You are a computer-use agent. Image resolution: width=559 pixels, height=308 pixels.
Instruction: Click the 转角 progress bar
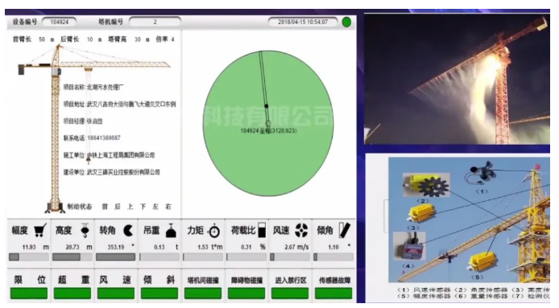tap(116, 257)
